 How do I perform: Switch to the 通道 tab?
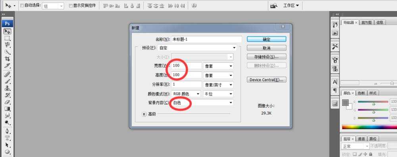pyautogui.click(x=361, y=139)
